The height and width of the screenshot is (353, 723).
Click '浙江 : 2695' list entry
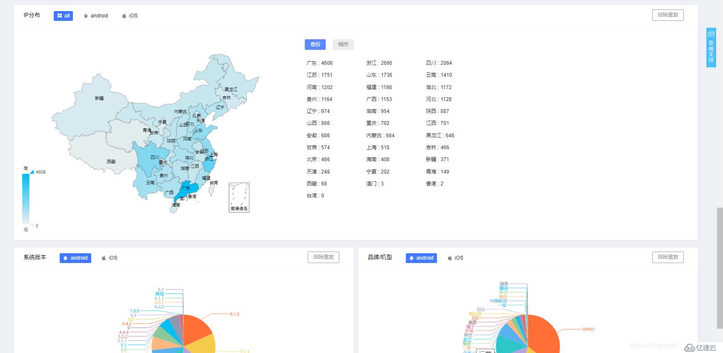[x=379, y=63]
